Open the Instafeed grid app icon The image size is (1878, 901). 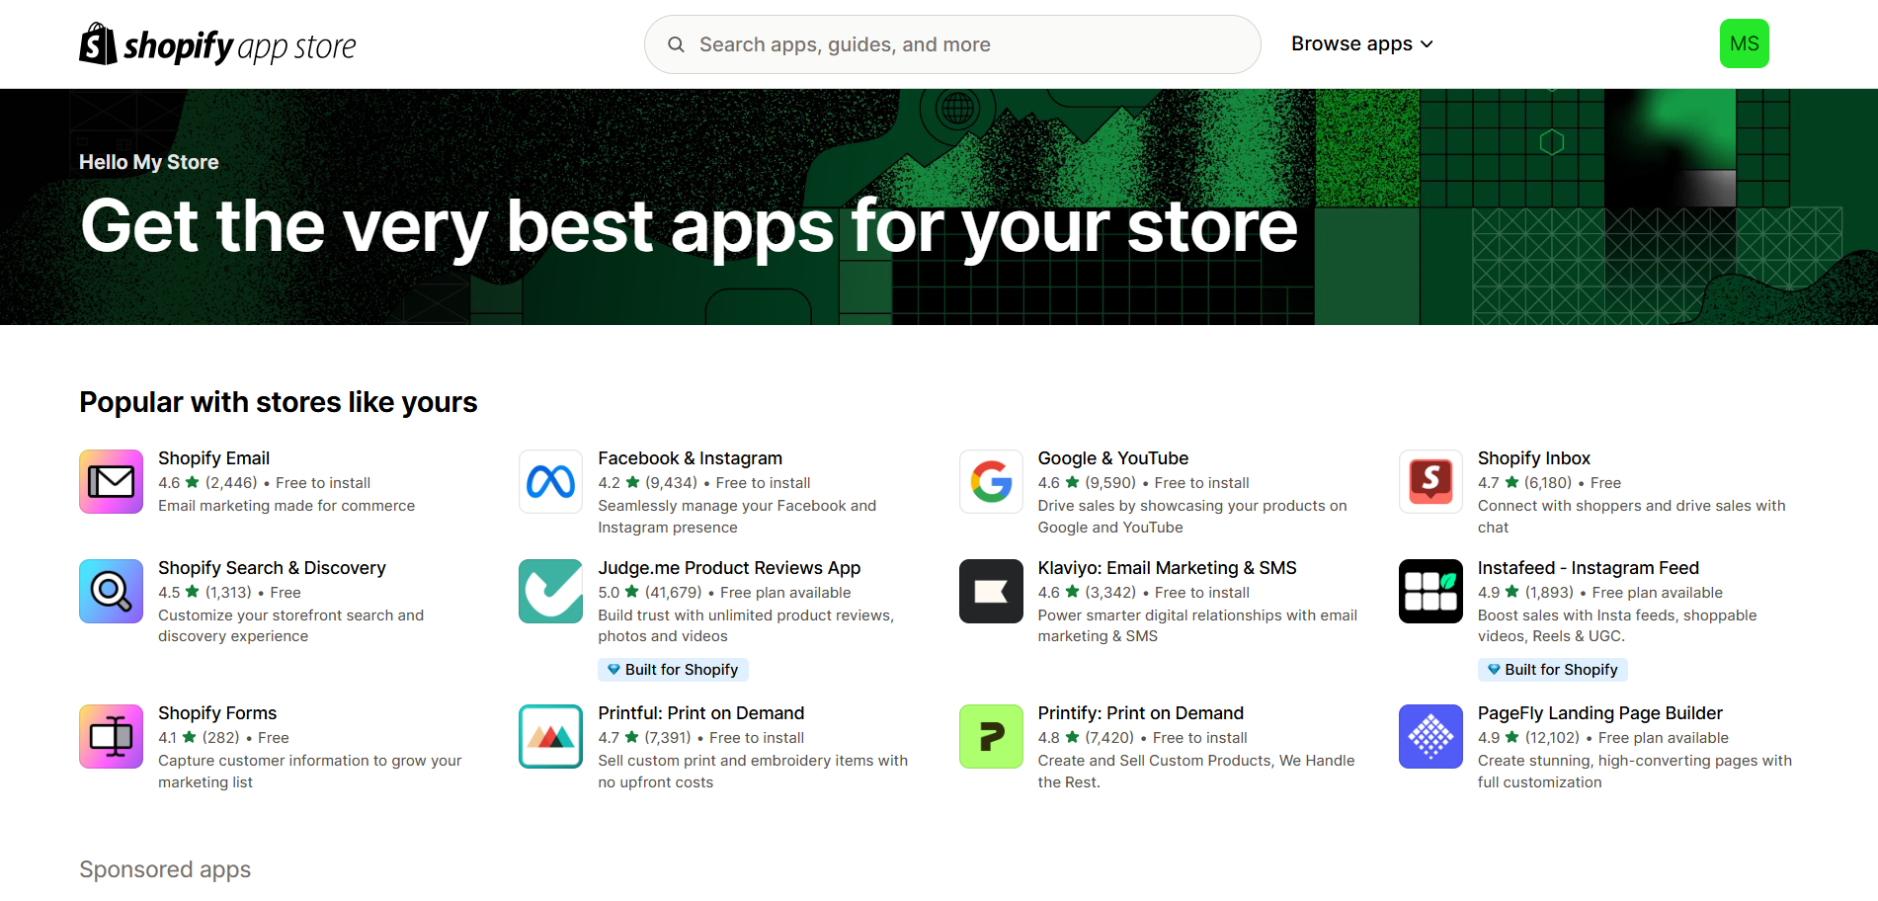[1430, 592]
